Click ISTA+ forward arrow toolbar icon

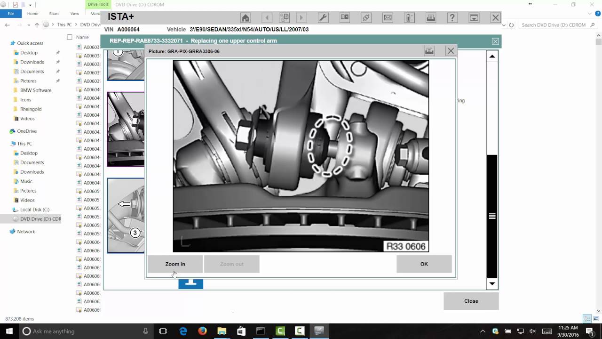point(301,18)
